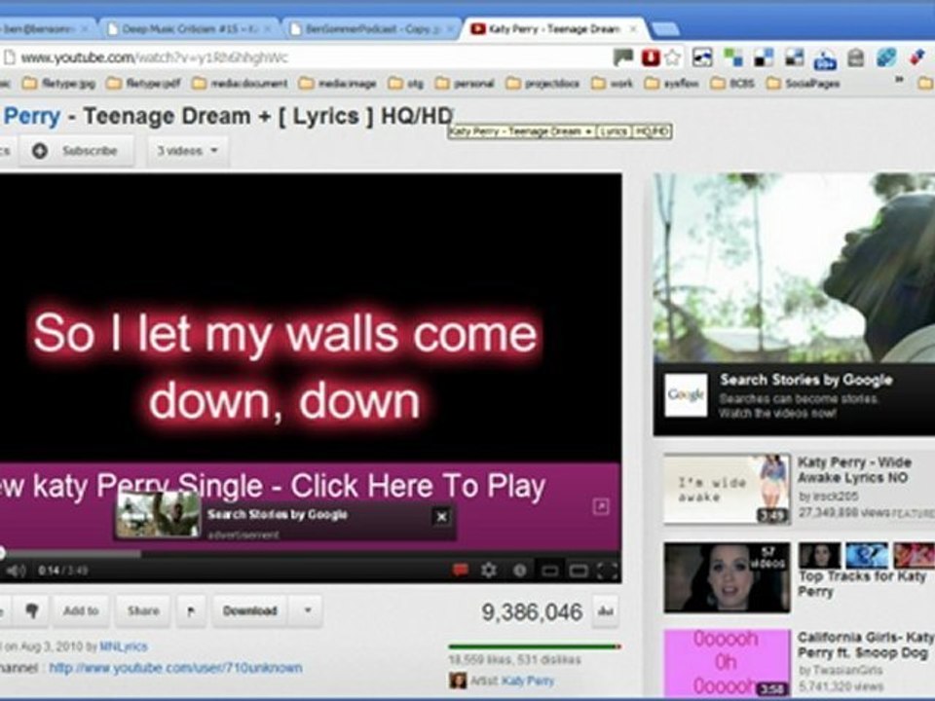Click the green squares extension icon

pyautogui.click(x=732, y=57)
